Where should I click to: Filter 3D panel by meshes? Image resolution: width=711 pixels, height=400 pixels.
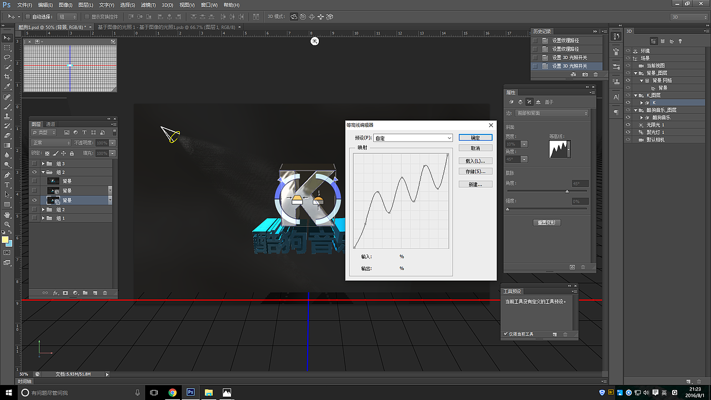coord(663,41)
